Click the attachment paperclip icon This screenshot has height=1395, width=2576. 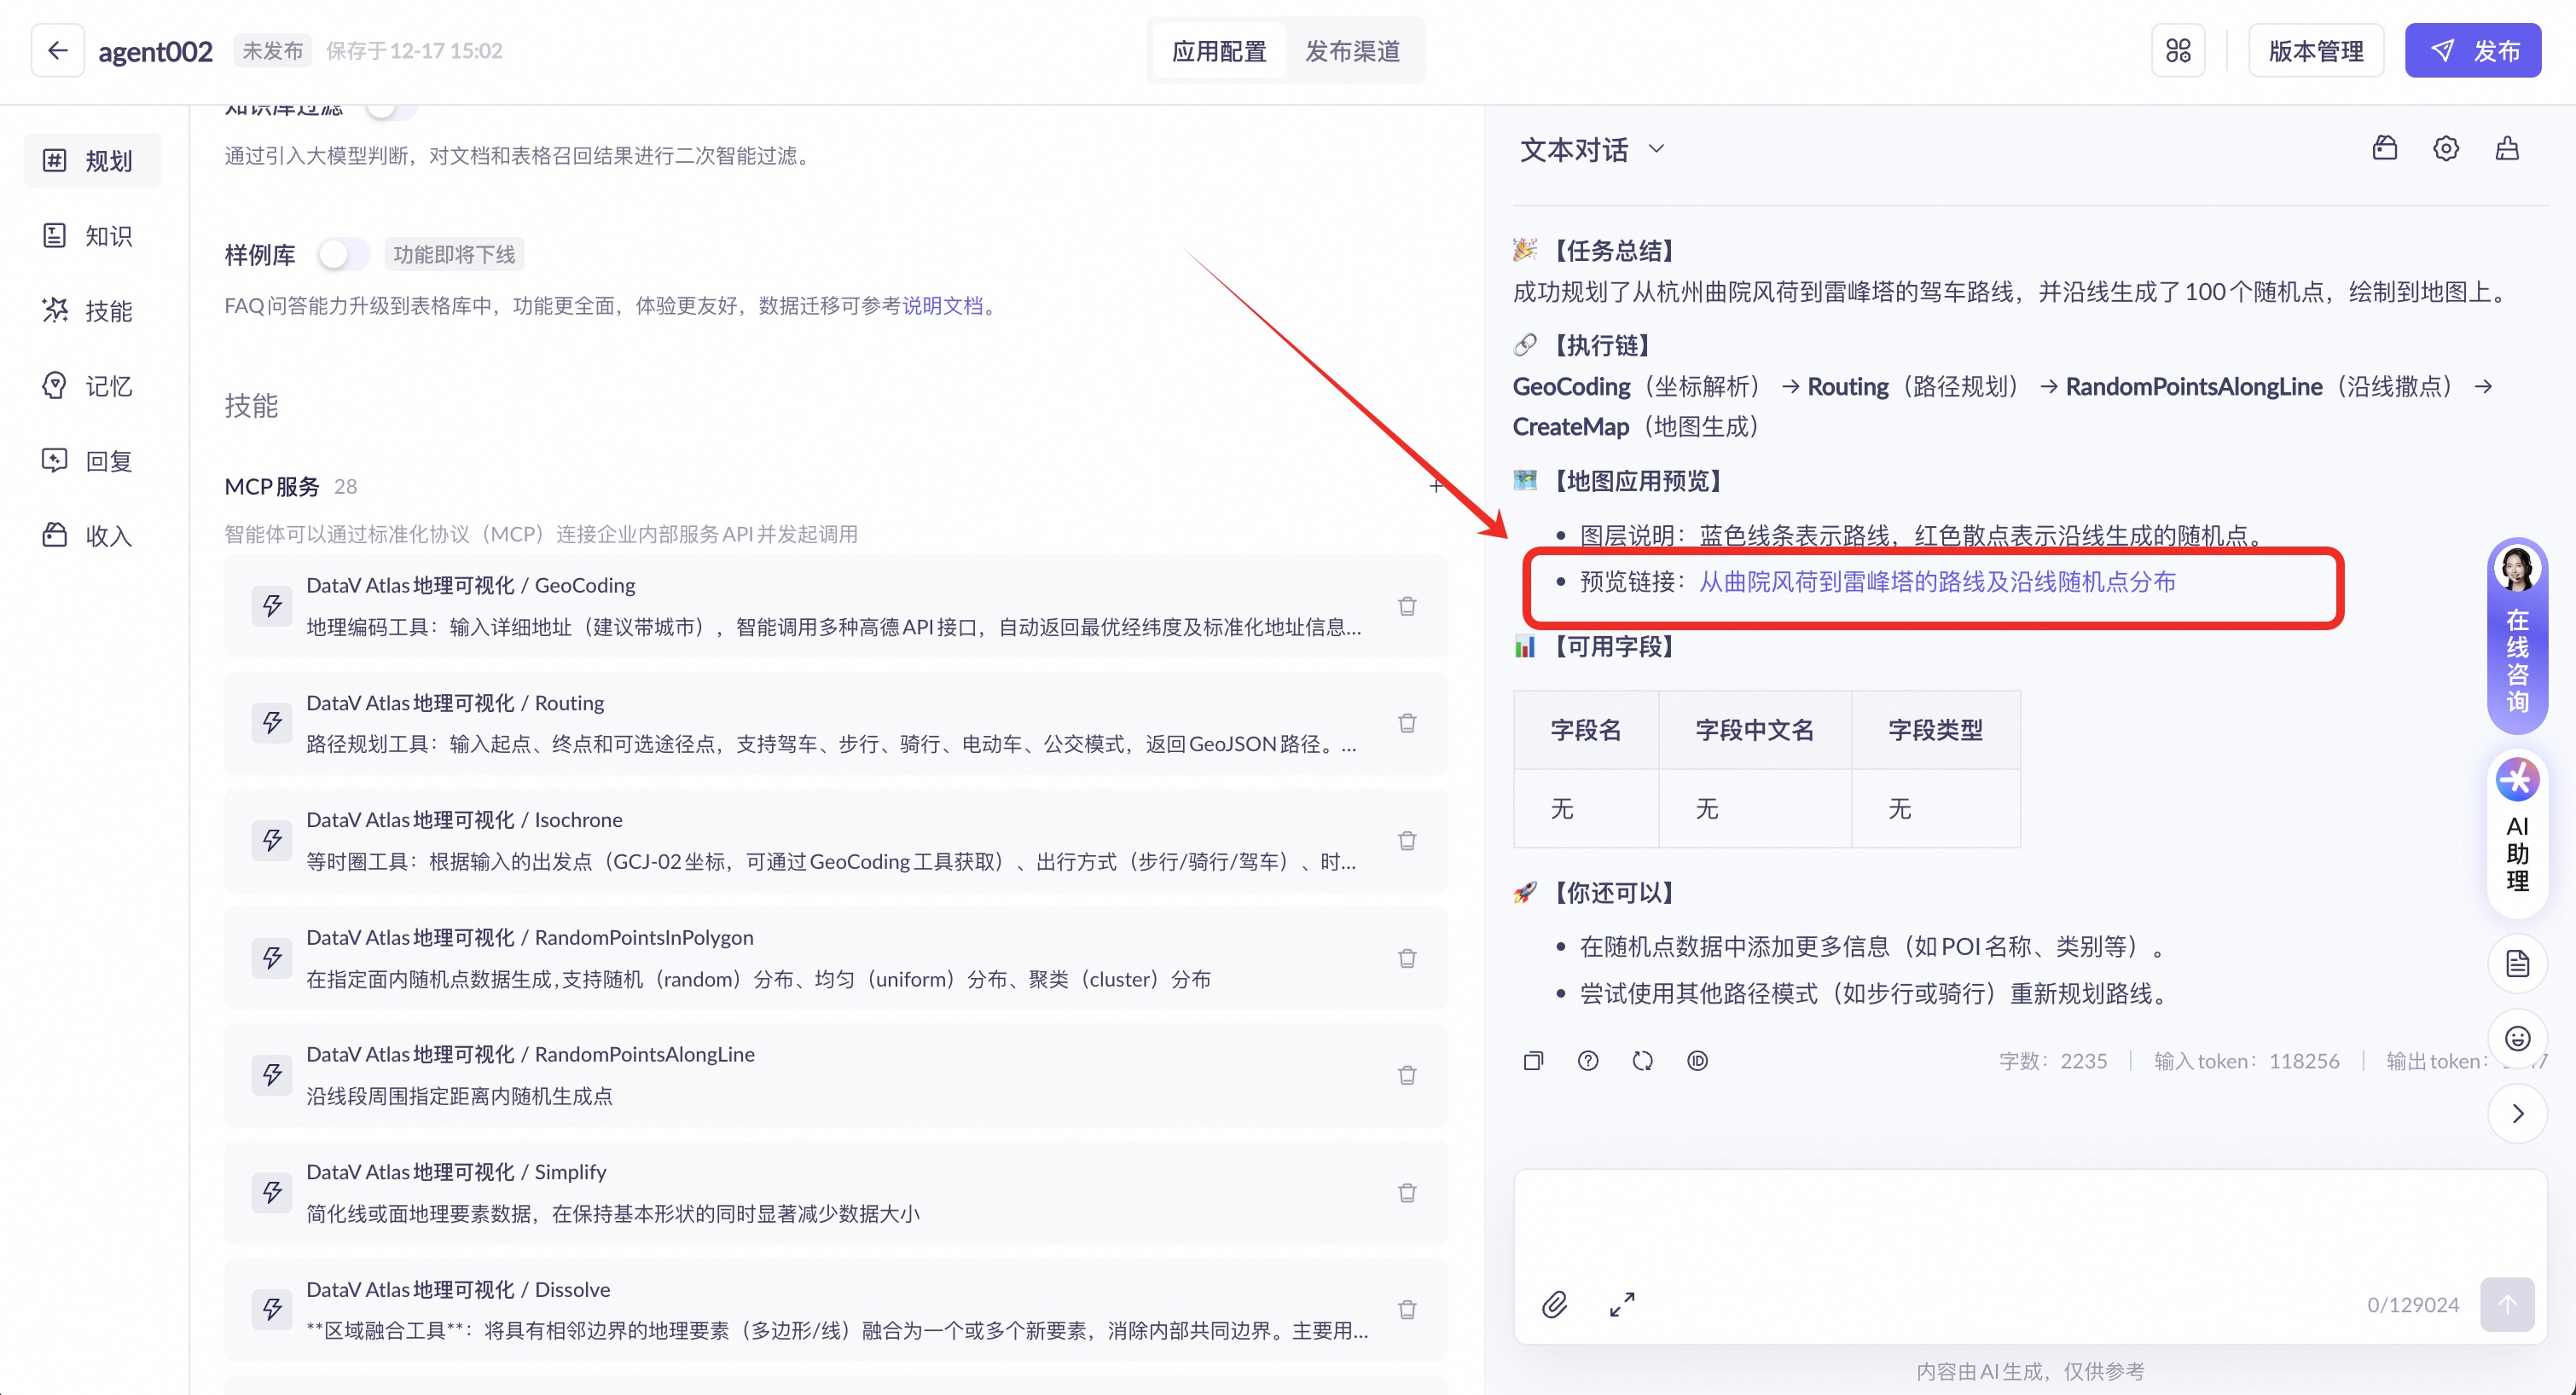click(1554, 1304)
